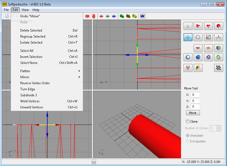Activate the Rotate tool icon

click(x=198, y=37)
